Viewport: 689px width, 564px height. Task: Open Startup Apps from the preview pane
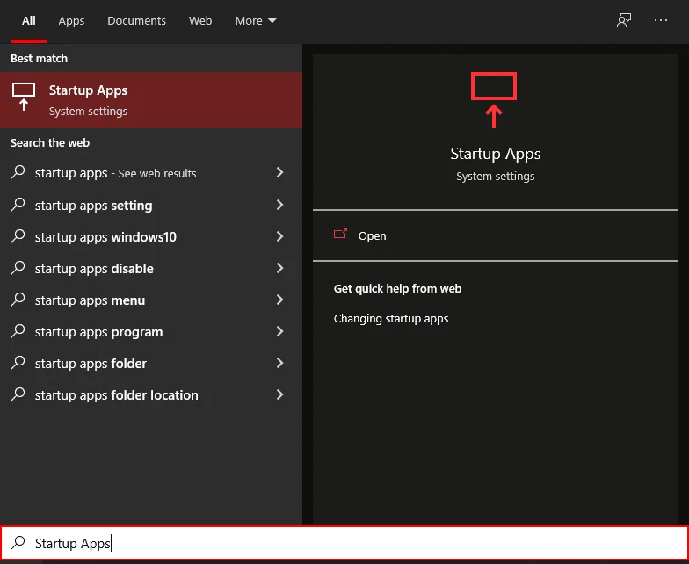coord(372,235)
